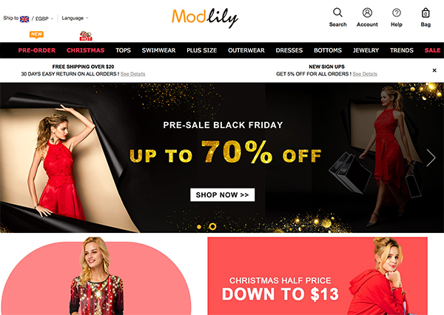Select the first carousel dot indicator
The width and height of the screenshot is (444, 315).
pos(199,227)
